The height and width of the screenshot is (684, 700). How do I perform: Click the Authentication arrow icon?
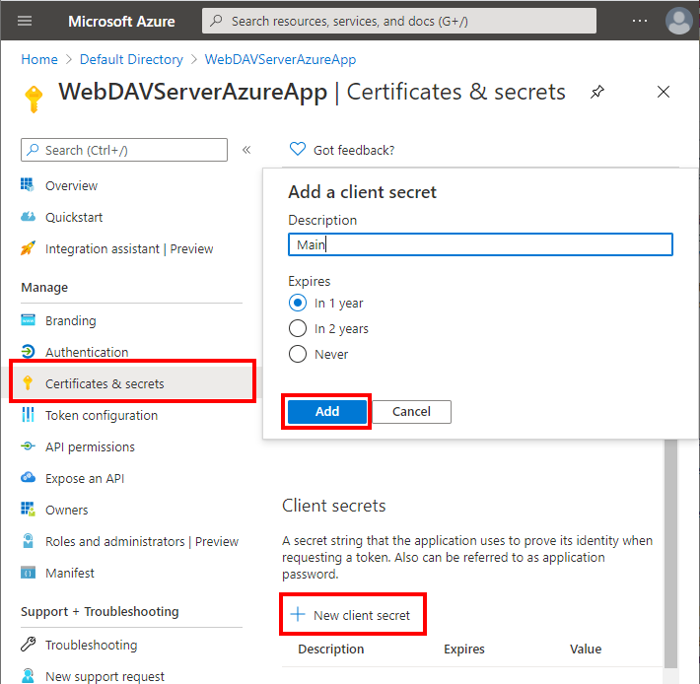[28, 352]
